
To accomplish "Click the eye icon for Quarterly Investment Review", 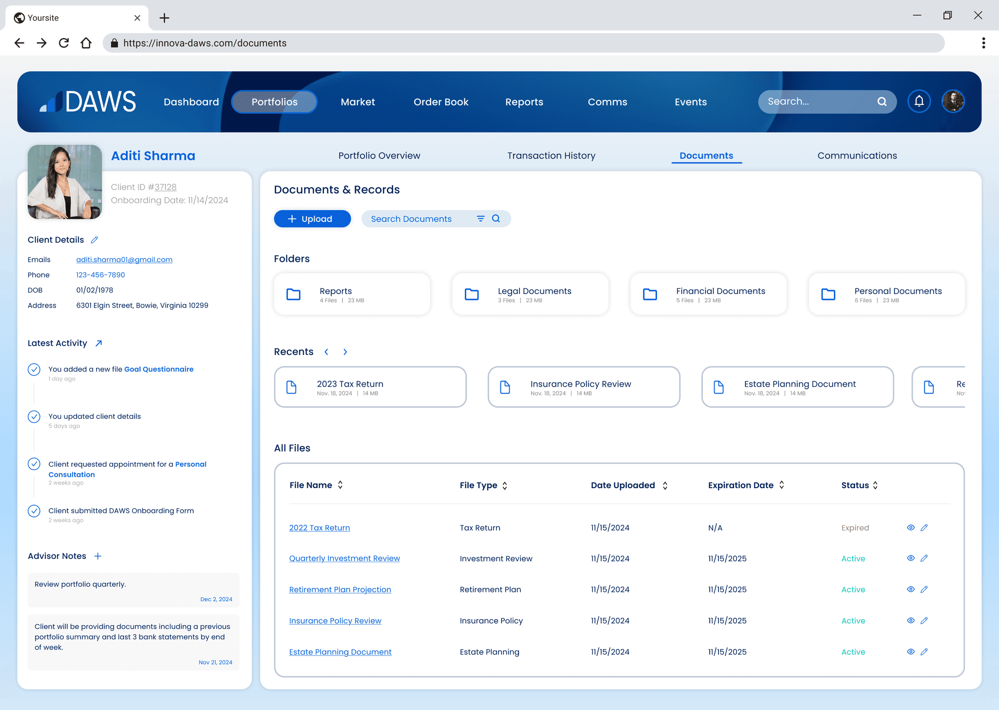I will 911,558.
